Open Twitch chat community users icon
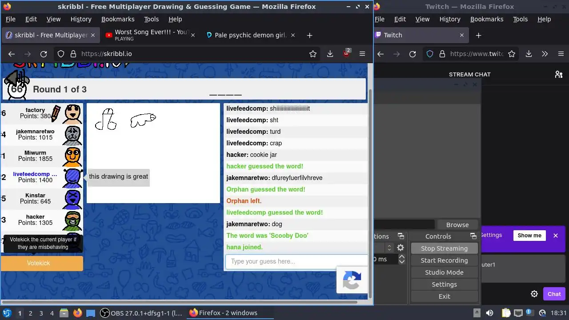This screenshot has width=569, height=320. (x=559, y=74)
